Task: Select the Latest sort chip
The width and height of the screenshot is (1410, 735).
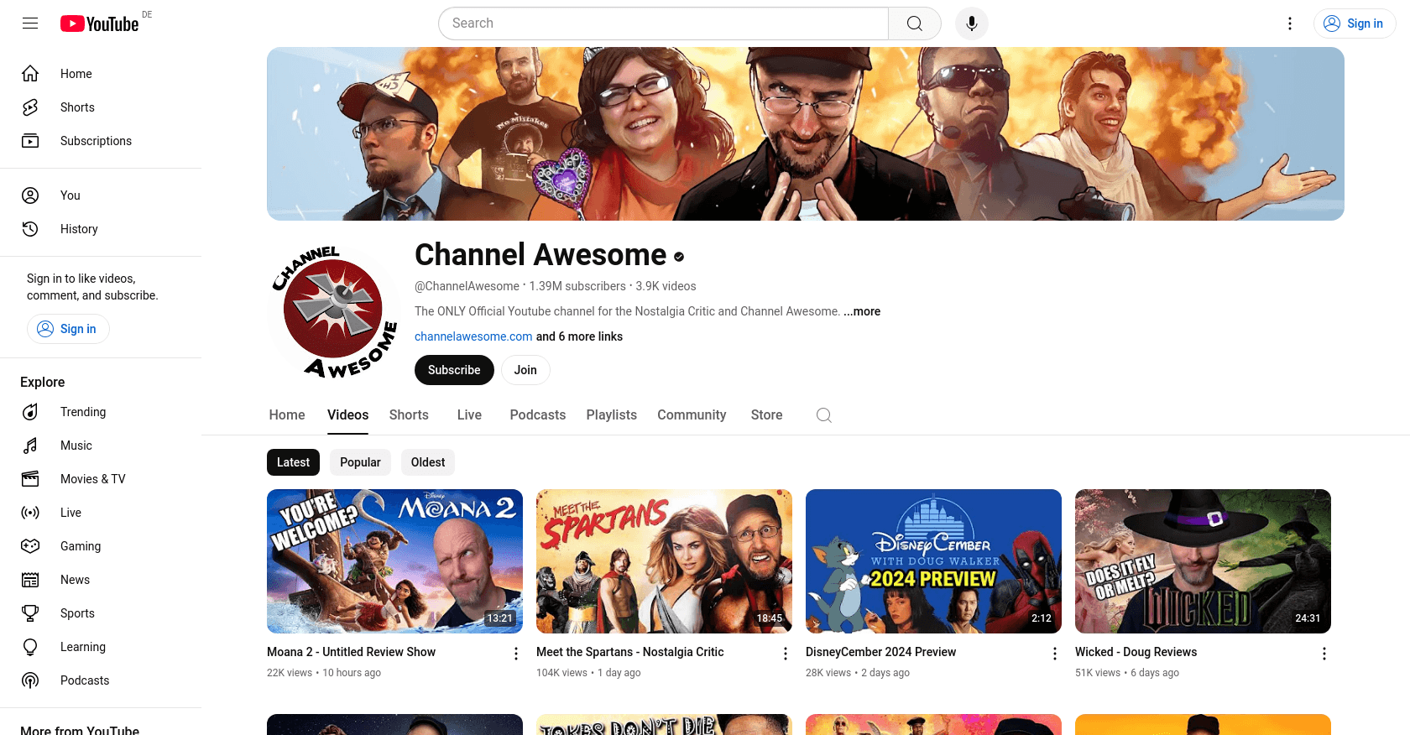Action: coord(293,462)
